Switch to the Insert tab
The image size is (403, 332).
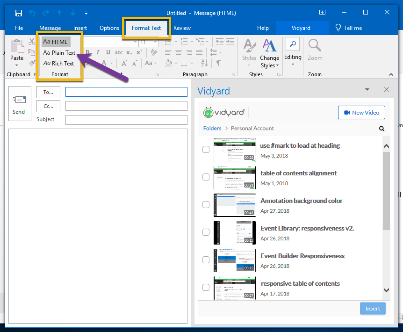[80, 28]
